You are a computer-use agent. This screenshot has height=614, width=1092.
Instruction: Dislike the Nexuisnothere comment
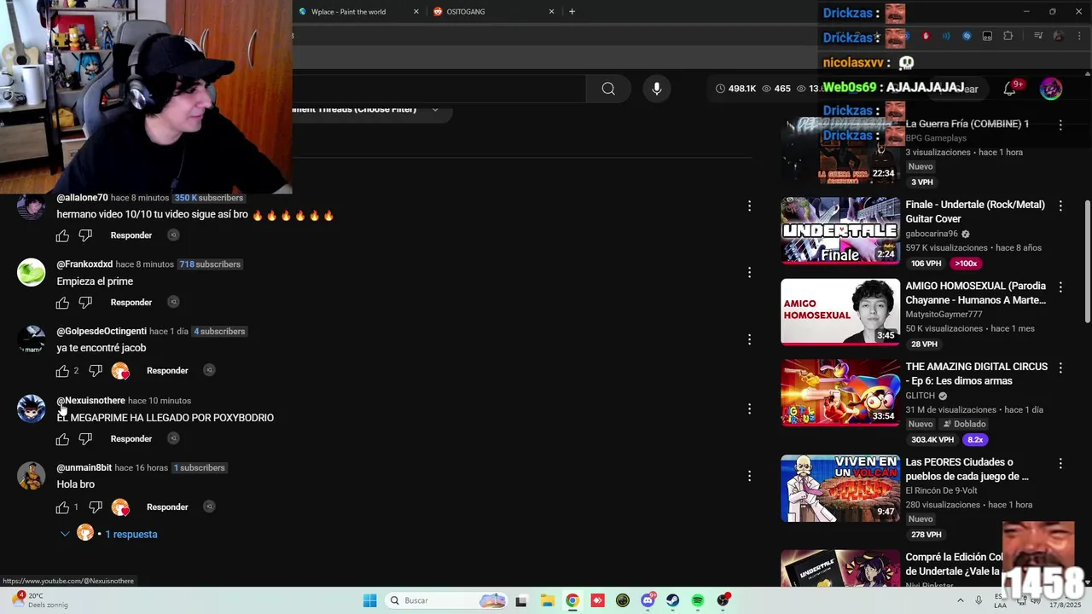pos(85,439)
